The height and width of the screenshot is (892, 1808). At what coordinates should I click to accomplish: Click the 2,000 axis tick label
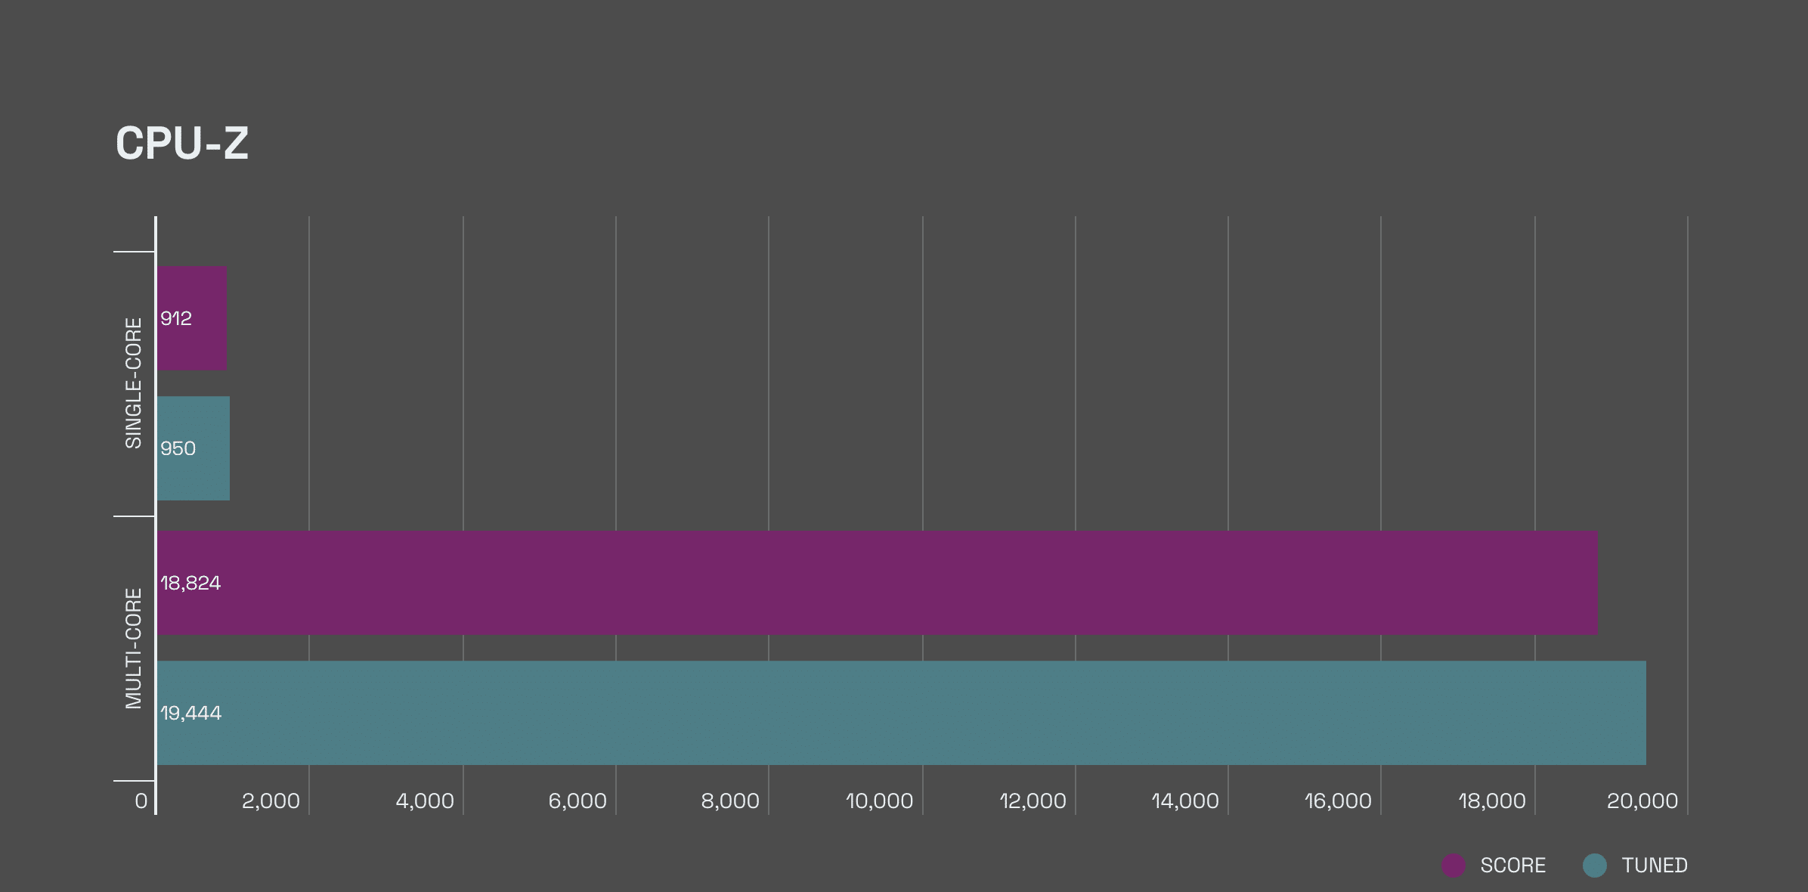pyautogui.click(x=271, y=801)
